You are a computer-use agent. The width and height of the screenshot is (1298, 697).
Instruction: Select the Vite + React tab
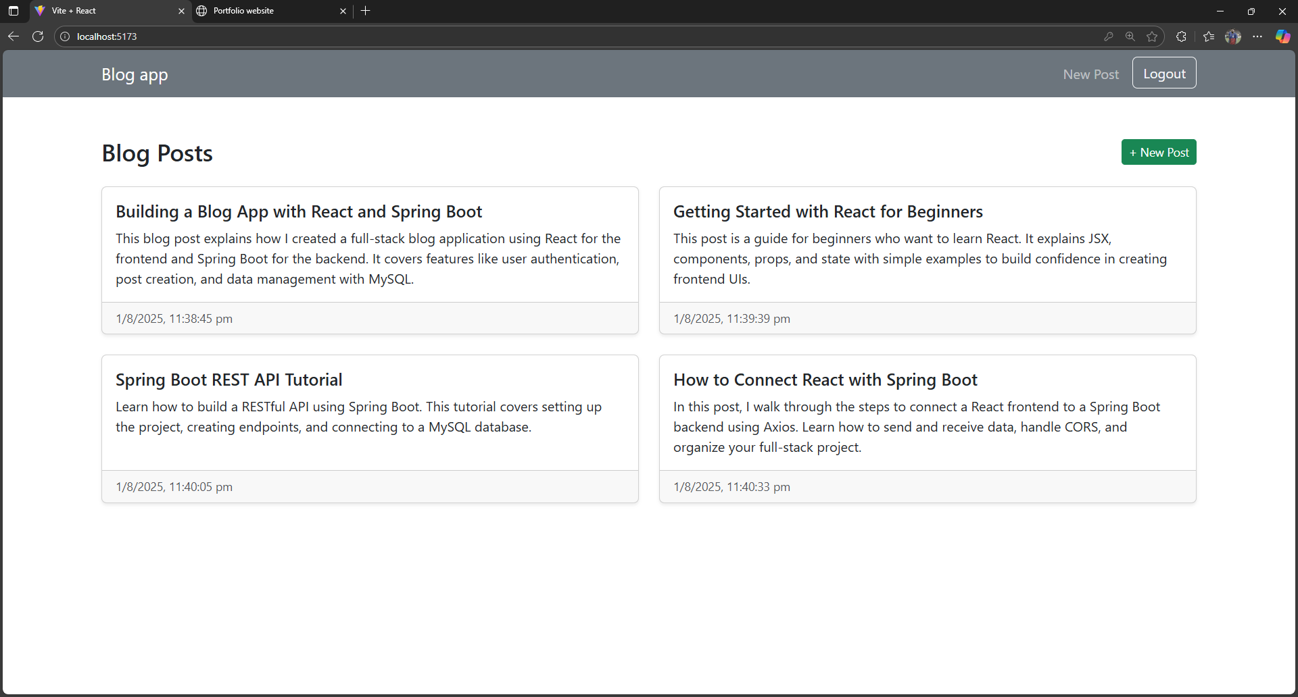pyautogui.click(x=101, y=11)
